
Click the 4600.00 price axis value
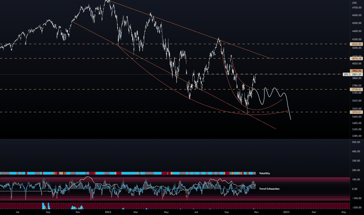click(357, 15)
